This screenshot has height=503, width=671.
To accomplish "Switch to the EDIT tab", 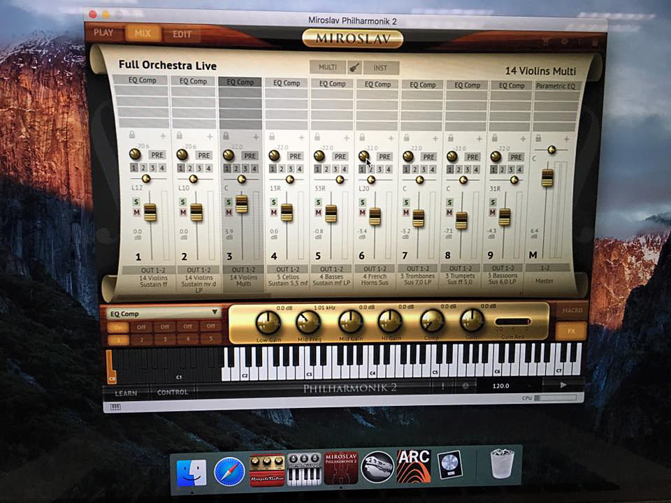I will 182,34.
